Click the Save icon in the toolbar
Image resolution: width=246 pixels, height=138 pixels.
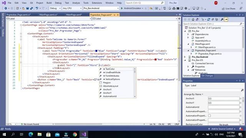[27, 8]
